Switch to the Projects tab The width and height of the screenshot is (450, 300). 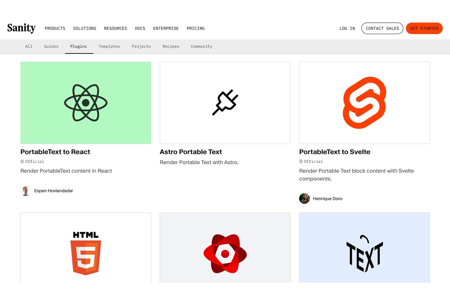coord(141,47)
